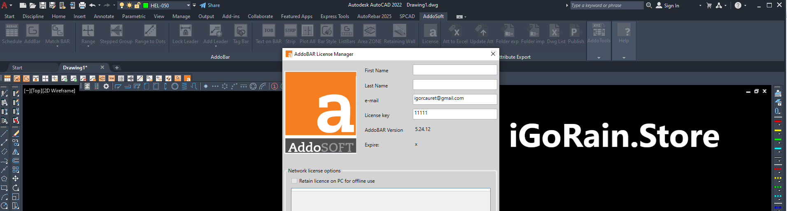Select the Tag Bar tool
Image resolution: width=787 pixels, height=211 pixels.
click(240, 31)
